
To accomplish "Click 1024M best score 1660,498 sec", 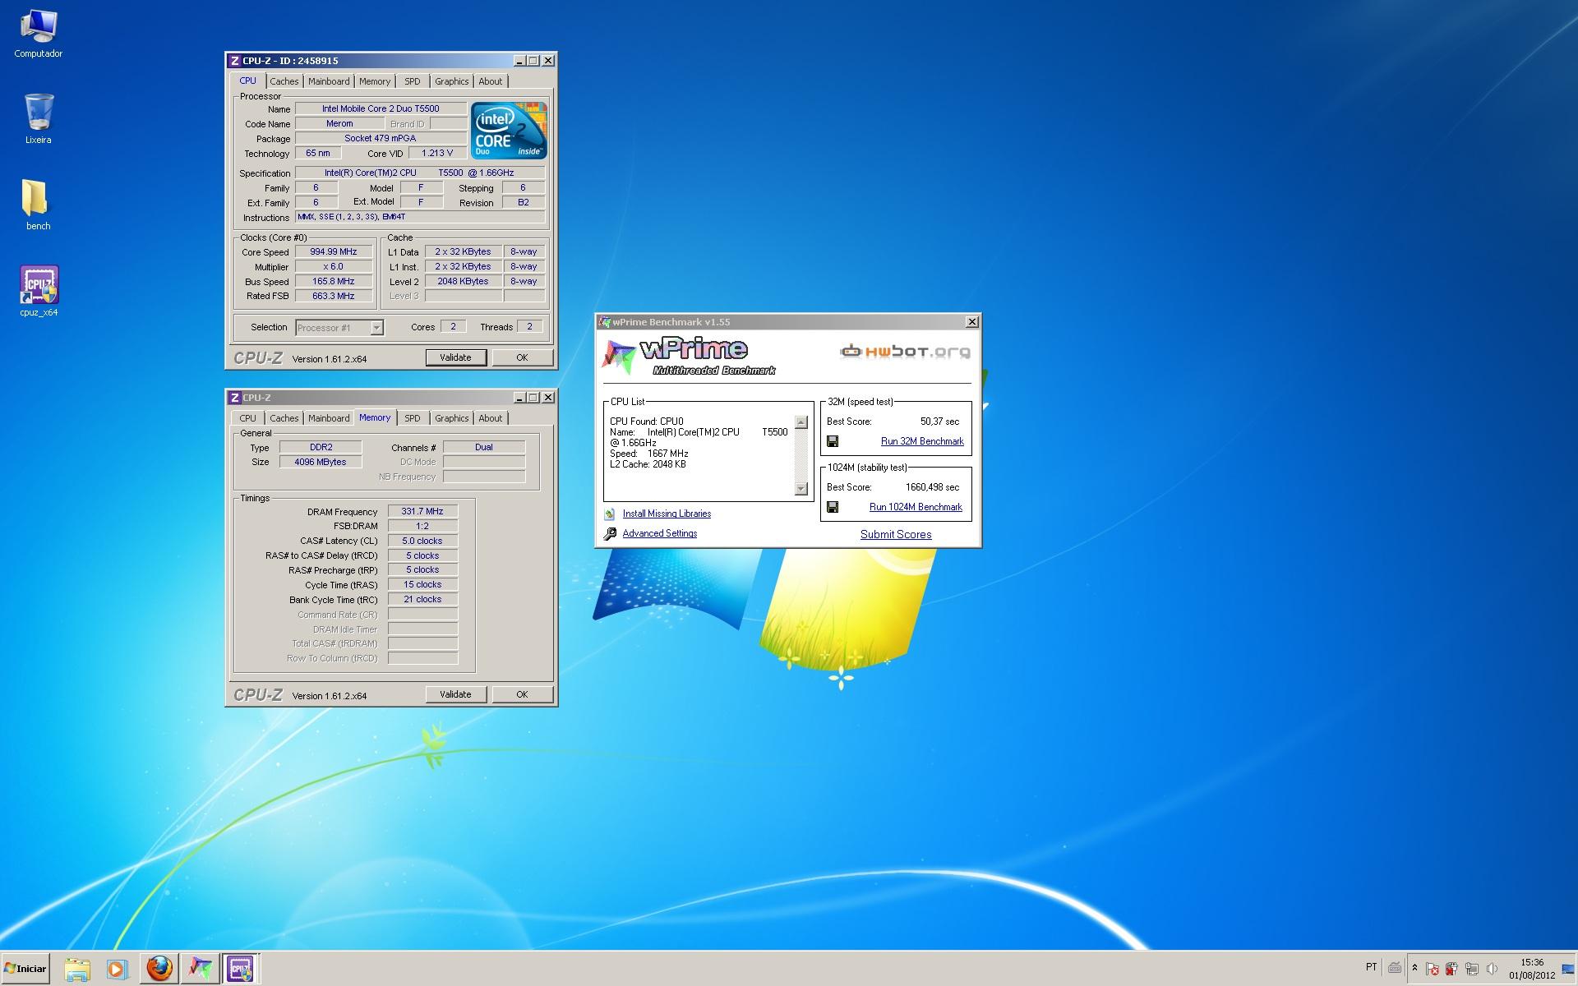I will [932, 487].
